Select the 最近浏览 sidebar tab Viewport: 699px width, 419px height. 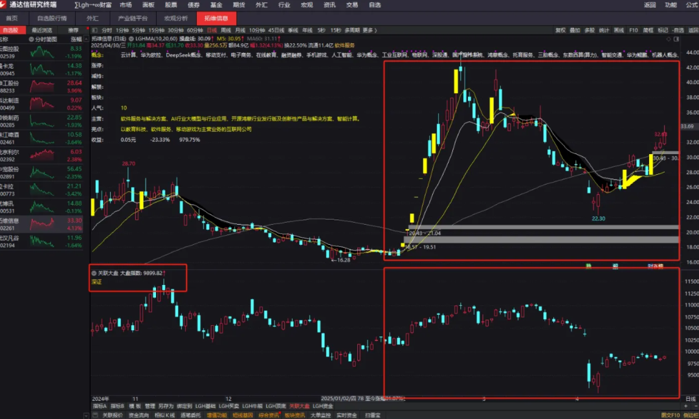[42, 30]
